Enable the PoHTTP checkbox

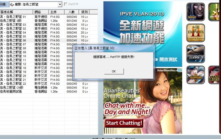tap(66, 4)
